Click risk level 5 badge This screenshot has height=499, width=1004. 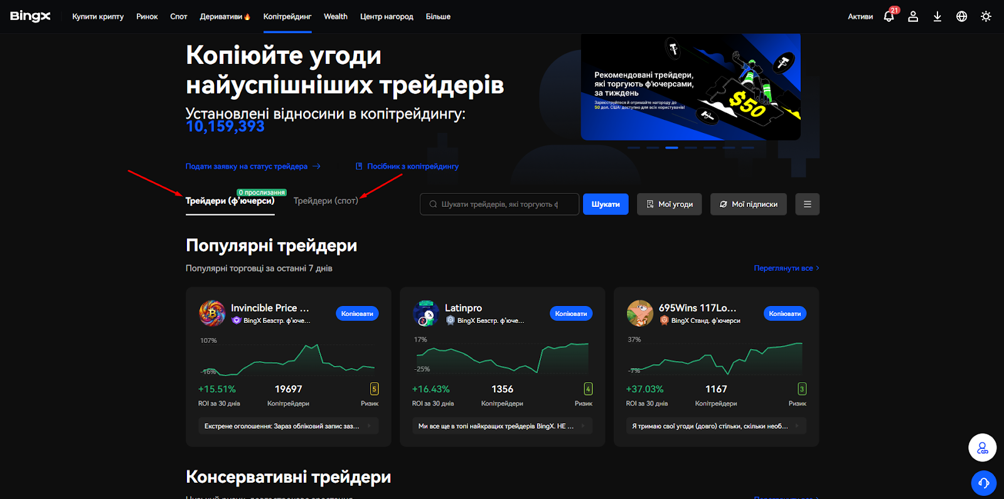coord(374,389)
